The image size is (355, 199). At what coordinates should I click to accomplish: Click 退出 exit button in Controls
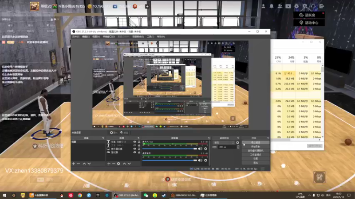[256, 163]
